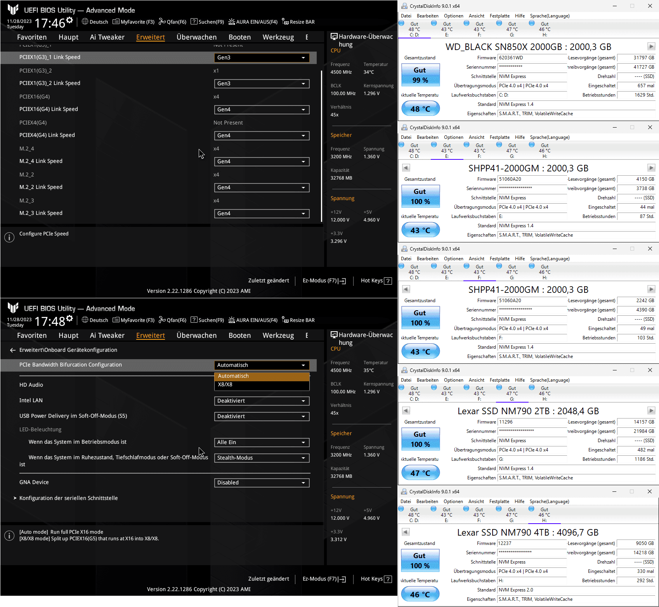Switch to Ai Tweaker tab in 17:46 BIOS
The height and width of the screenshot is (607, 659).
point(107,37)
